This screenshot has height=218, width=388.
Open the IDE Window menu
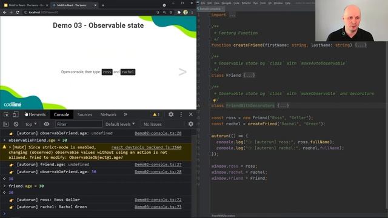pyautogui.click(x=278, y=3)
